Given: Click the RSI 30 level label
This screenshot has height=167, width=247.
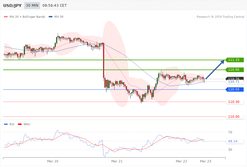Looking at the screenshot, I should coord(230,150).
